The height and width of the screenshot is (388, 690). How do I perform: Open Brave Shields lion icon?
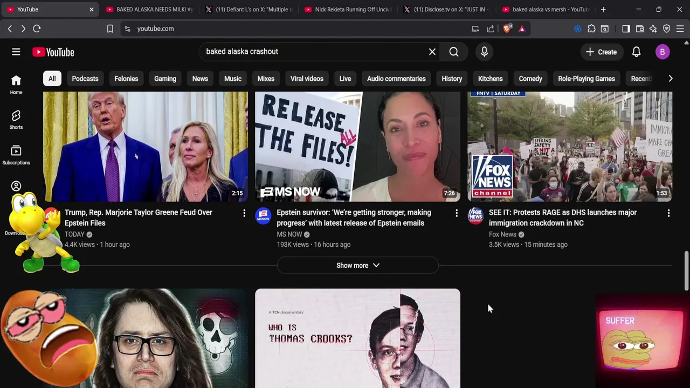point(507,29)
